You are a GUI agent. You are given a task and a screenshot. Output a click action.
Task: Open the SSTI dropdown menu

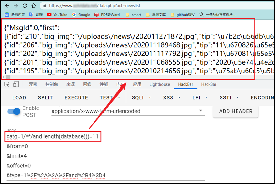(x=229, y=98)
